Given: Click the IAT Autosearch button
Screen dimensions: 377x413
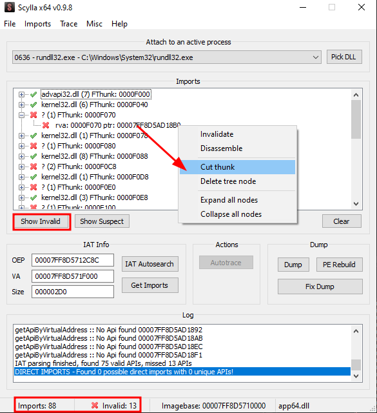Looking at the screenshot, I should 150,264.
